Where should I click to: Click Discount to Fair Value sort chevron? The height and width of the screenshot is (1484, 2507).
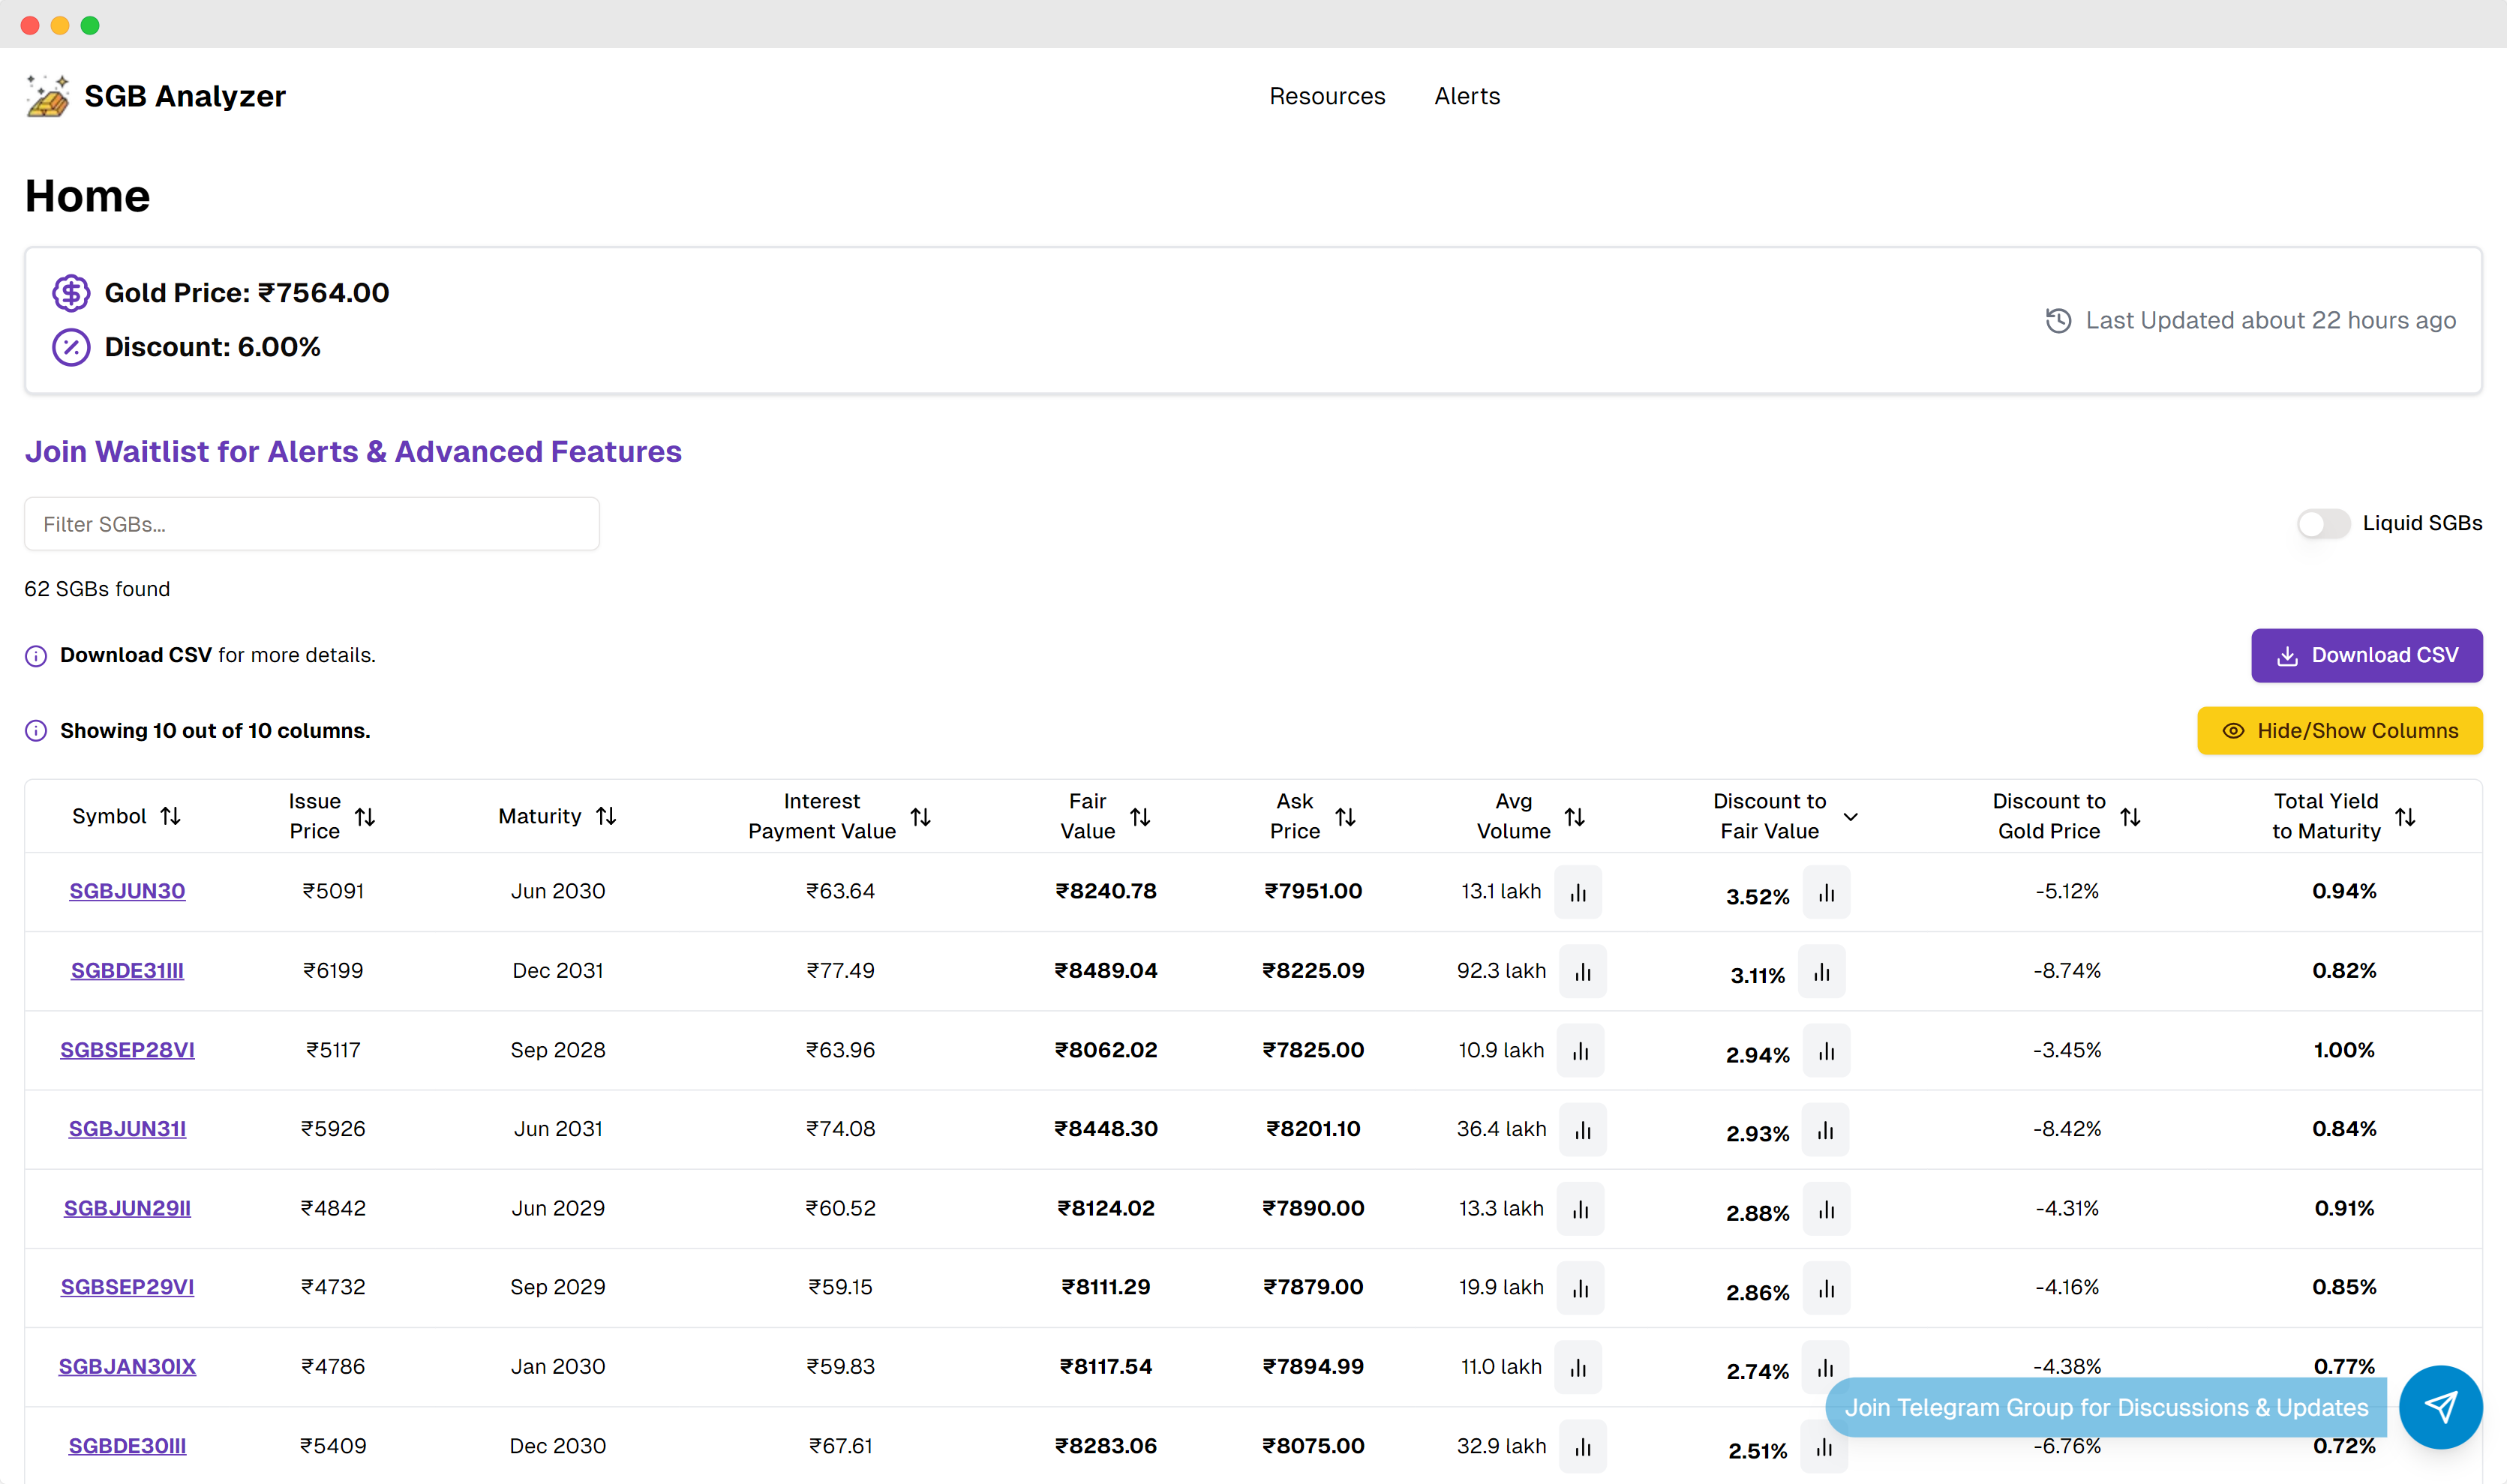[1851, 817]
